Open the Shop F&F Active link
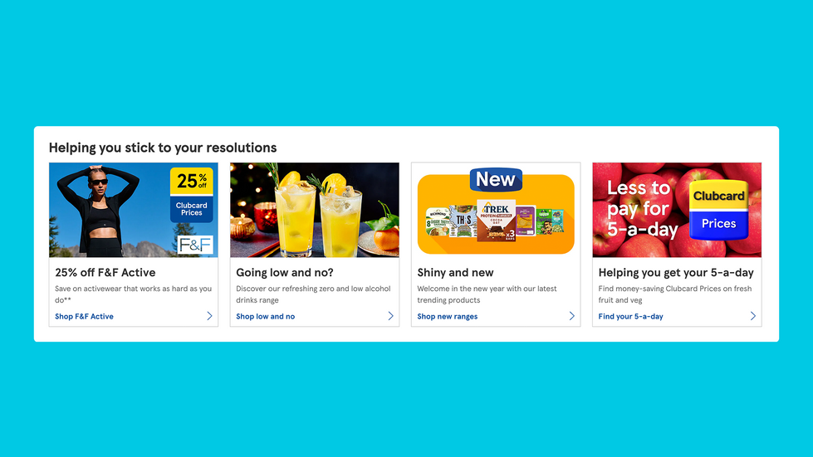 point(84,316)
